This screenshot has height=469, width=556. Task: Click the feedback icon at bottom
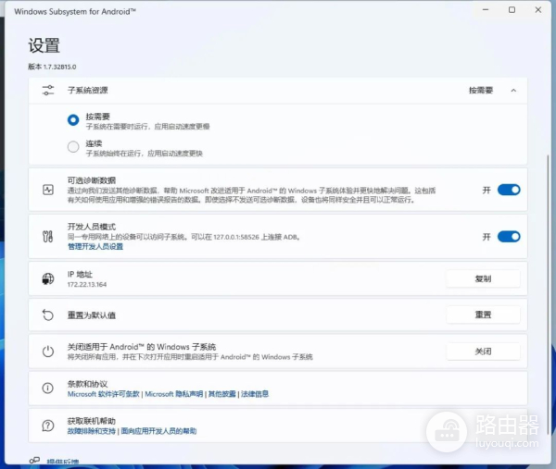34,461
